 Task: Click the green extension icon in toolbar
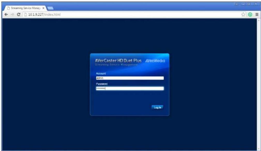point(250,14)
